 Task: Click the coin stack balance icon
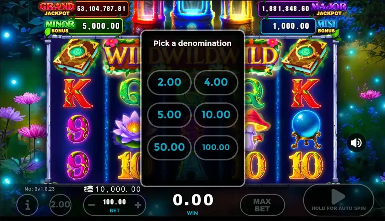(88, 189)
